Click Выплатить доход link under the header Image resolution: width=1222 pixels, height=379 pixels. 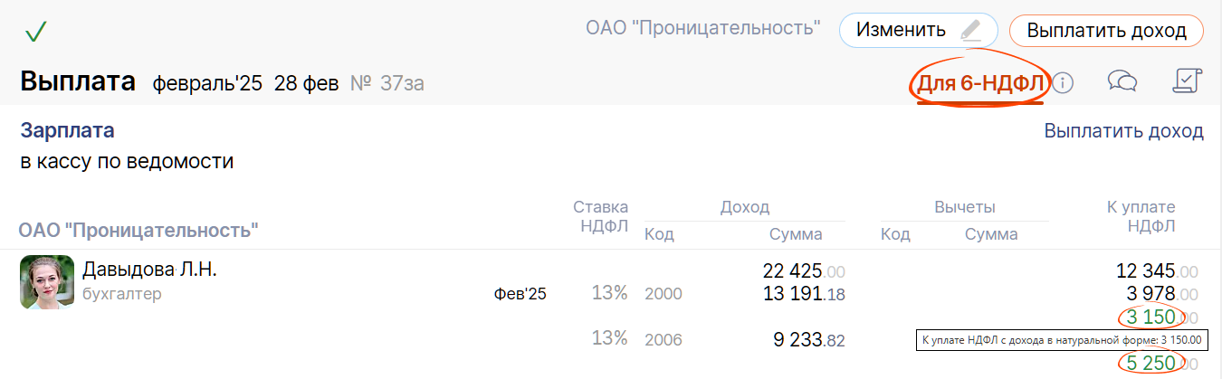click(x=1123, y=131)
